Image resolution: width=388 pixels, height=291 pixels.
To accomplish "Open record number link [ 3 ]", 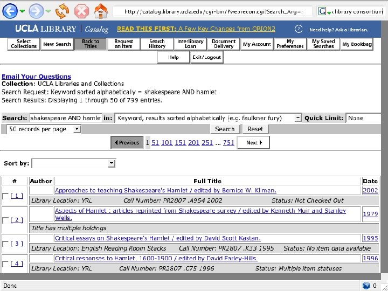I will 17,244.
